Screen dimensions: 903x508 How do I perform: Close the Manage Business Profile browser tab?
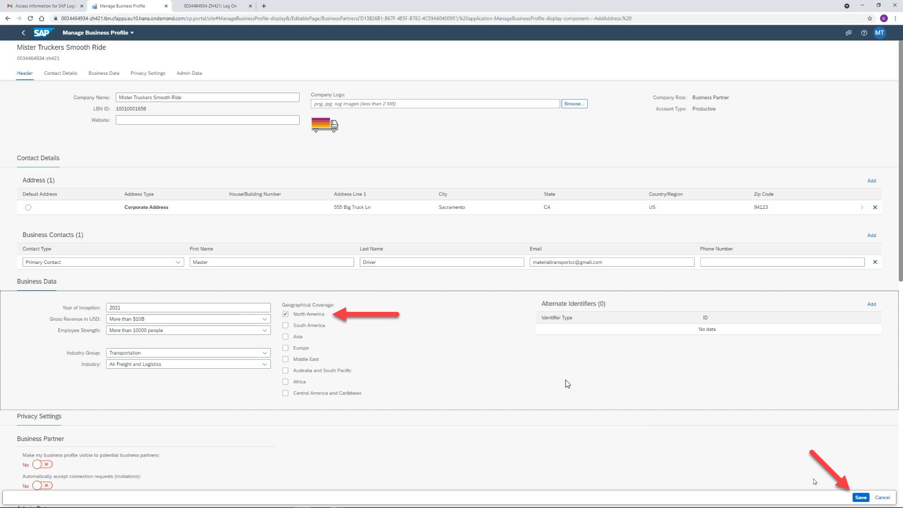[166, 6]
